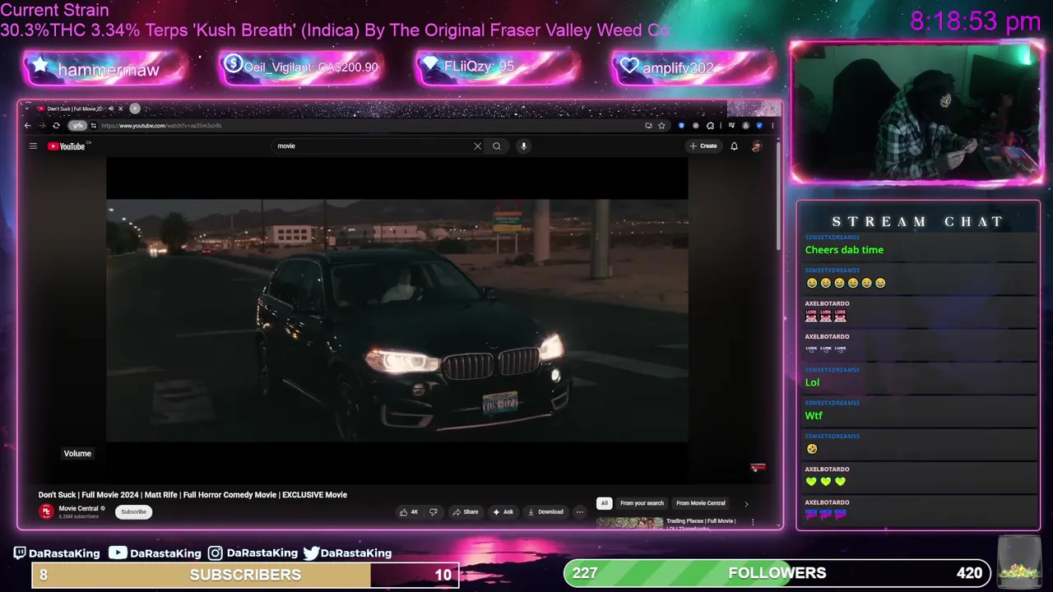Open a new browser tab with plus
This screenshot has width=1053, height=592.
(x=135, y=109)
